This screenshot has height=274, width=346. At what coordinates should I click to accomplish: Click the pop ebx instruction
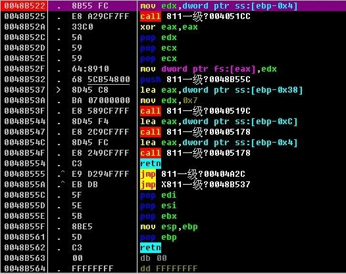159,216
